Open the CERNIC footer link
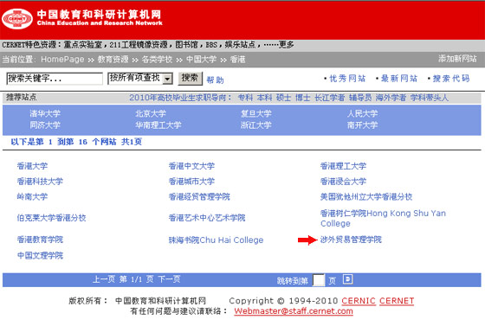Image resolution: width=485 pixels, height=326 pixels. [x=359, y=301]
